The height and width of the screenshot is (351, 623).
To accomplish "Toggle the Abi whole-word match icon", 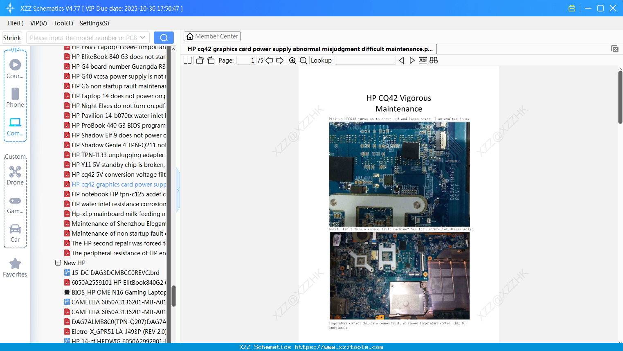I will point(423,60).
